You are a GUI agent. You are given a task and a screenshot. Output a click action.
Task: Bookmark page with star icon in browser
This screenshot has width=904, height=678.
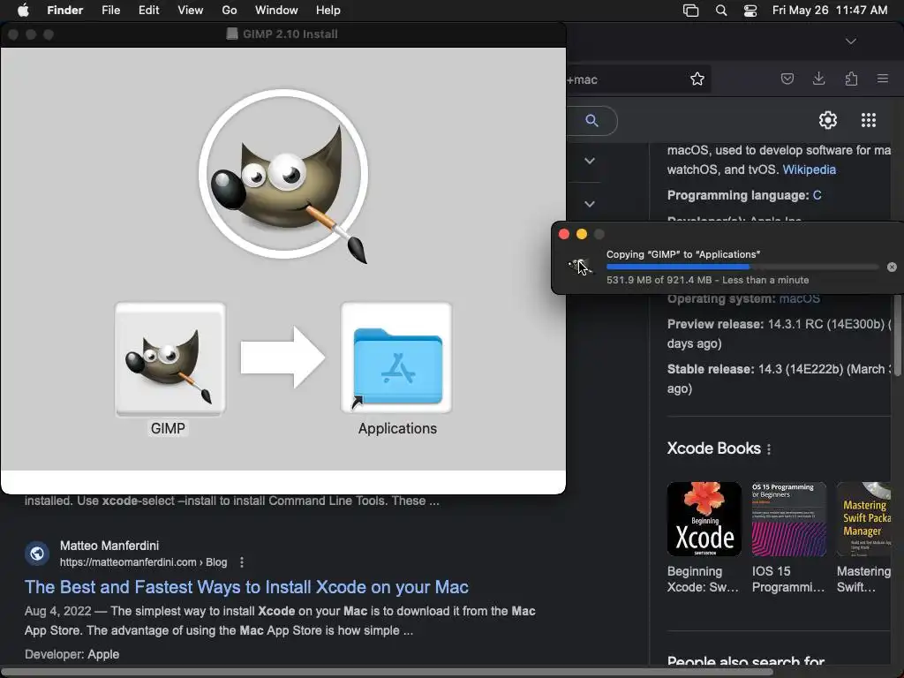(697, 79)
